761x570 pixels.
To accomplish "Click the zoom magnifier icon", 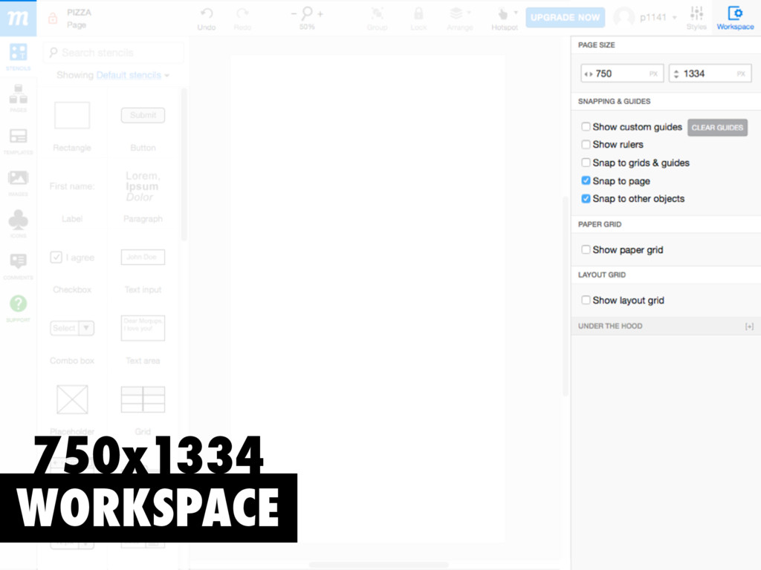I will pyautogui.click(x=307, y=13).
